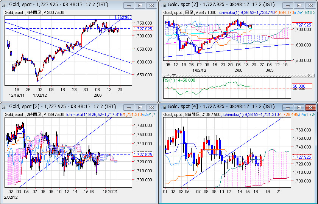Click the chart icon of Gold spot [3] window
This screenshot has width=318, height=204.
pyautogui.click(x=5, y=106)
